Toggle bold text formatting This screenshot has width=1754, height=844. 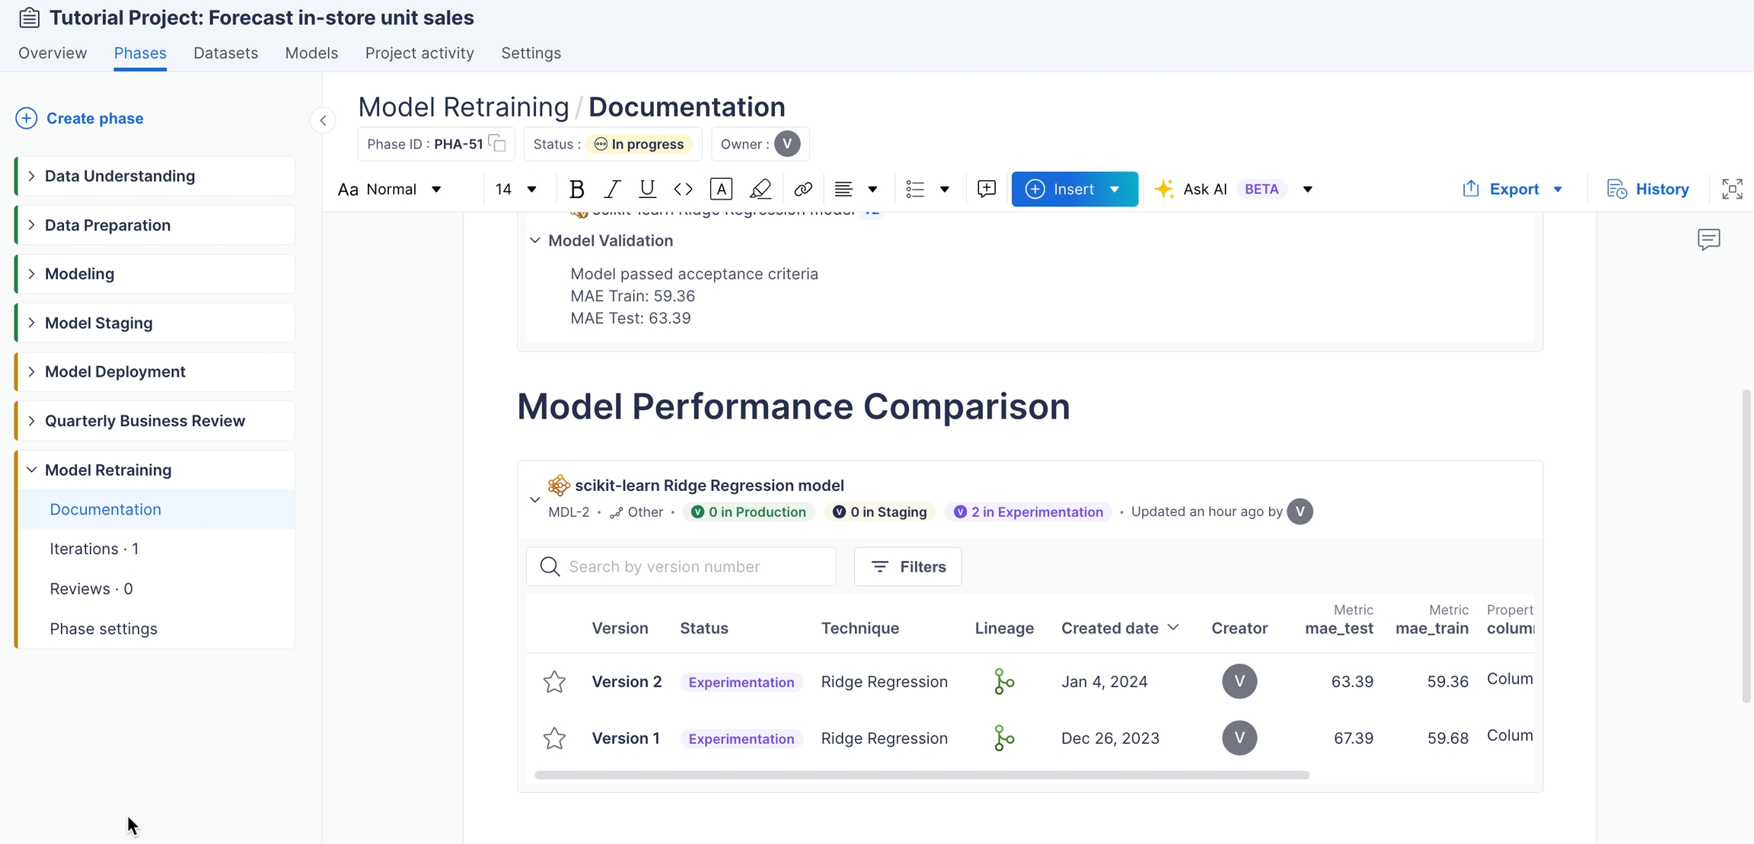click(x=577, y=189)
